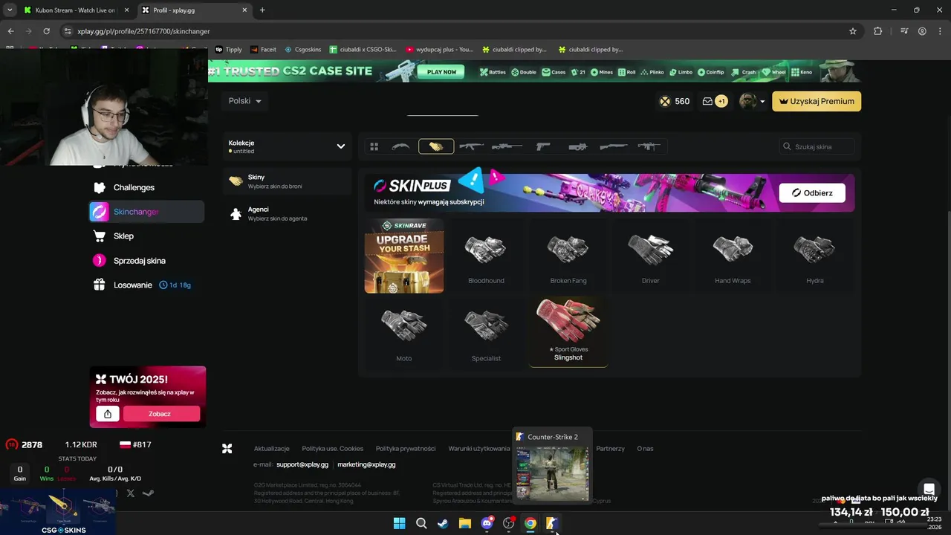Open the mail notifications envelope

click(707, 101)
